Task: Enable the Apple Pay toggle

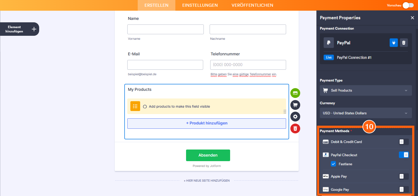Action: (x=404, y=176)
